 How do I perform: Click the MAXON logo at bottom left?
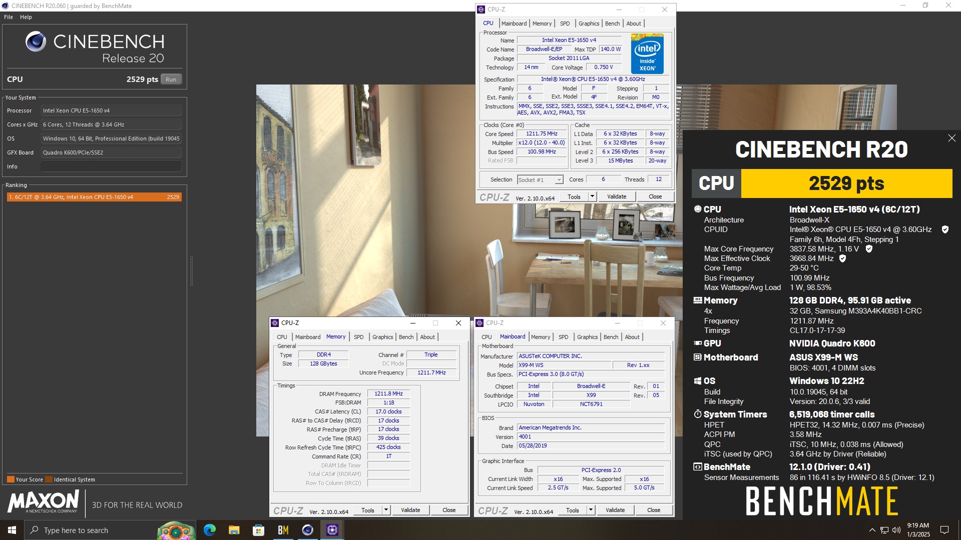click(x=44, y=501)
